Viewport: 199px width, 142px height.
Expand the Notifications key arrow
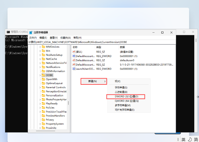tap(40, 67)
